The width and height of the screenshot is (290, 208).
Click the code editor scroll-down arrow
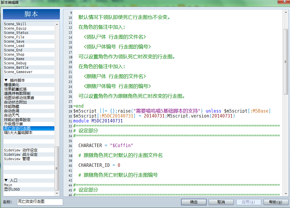pyautogui.click(x=286, y=194)
